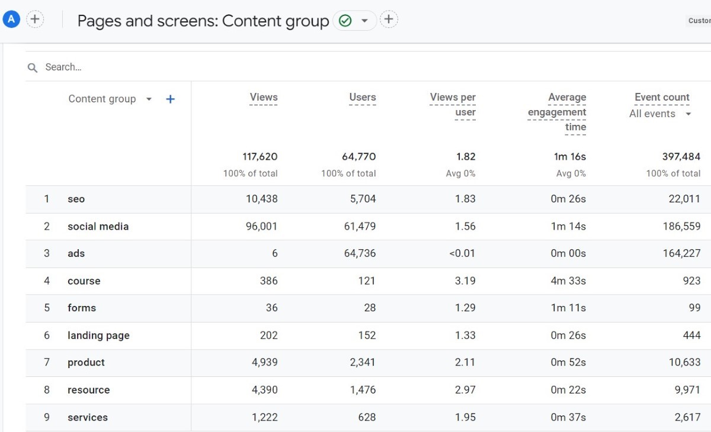This screenshot has height=432, width=711.
Task: Click the services Users value 628
Action: (x=367, y=417)
